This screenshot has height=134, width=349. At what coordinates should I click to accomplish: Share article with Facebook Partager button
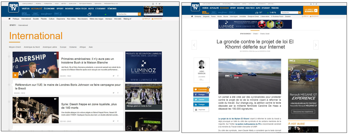(201, 94)
